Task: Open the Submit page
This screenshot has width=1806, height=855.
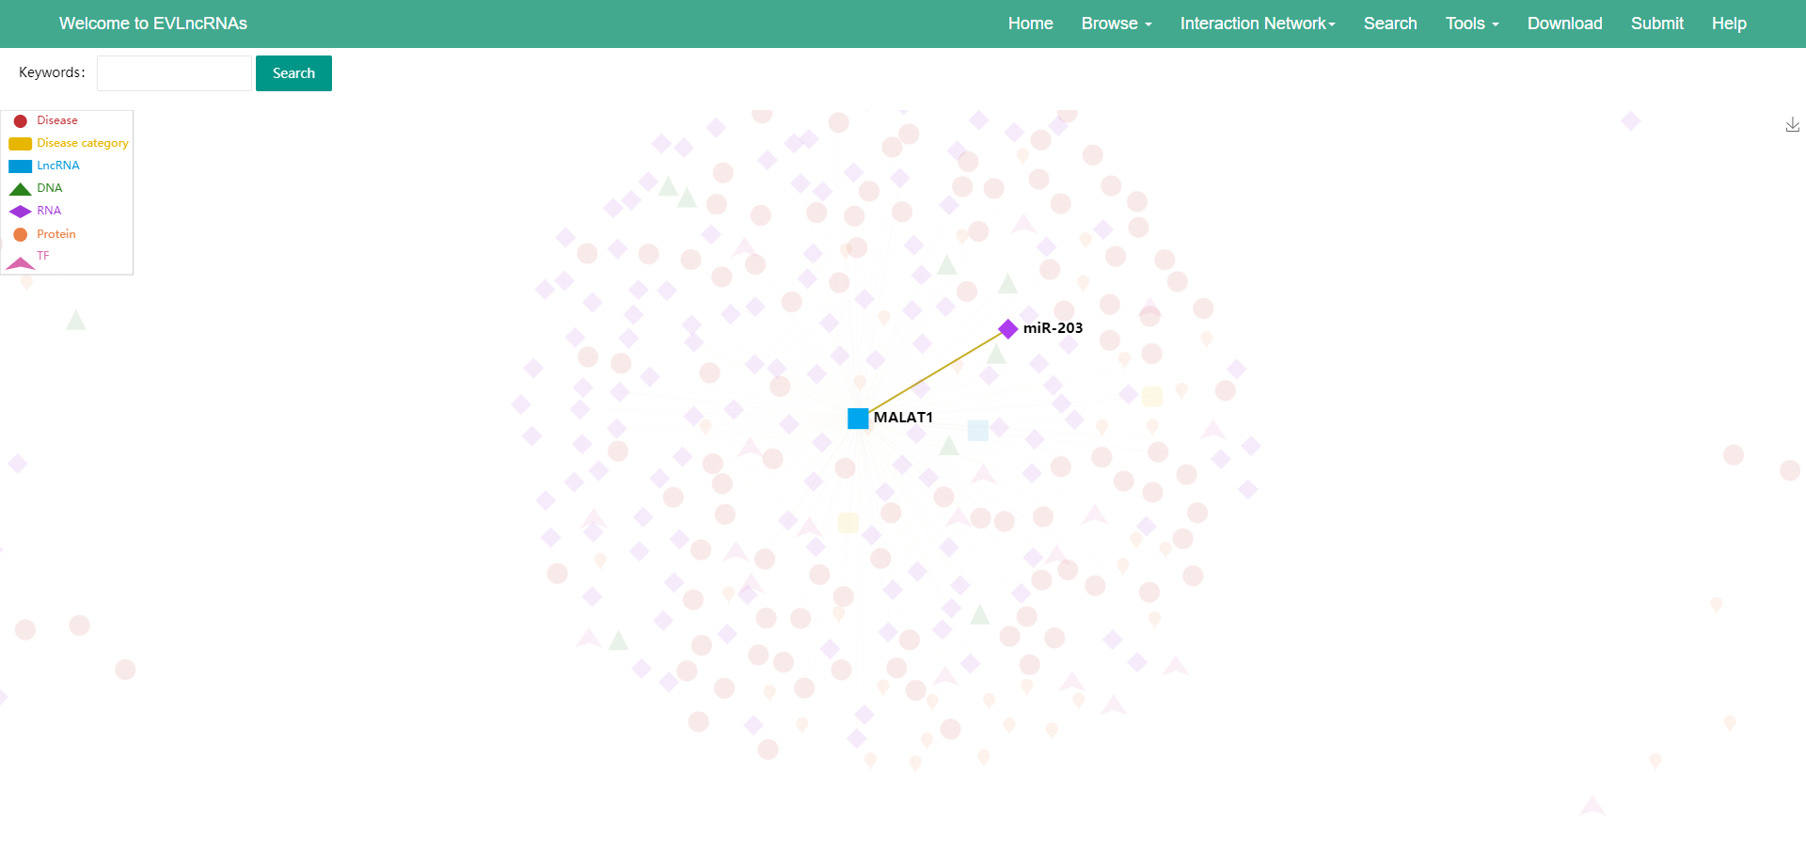Action: coord(1656,24)
